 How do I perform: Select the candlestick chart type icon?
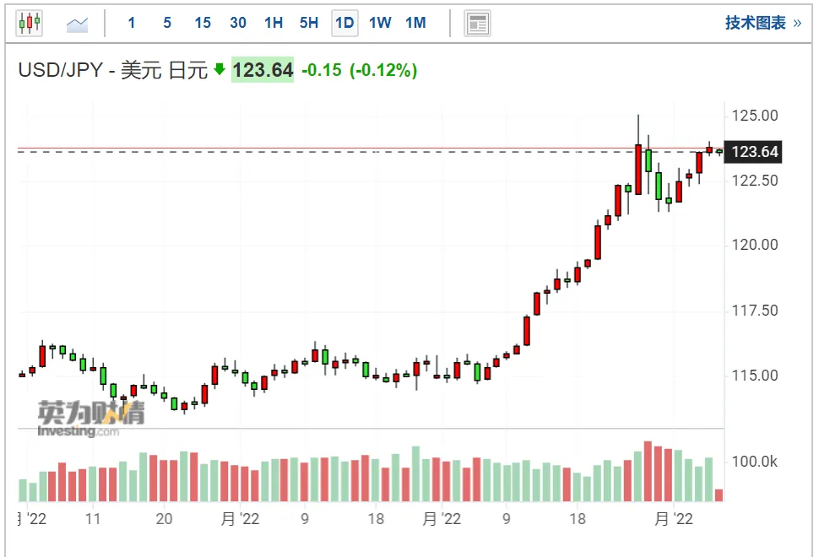[x=30, y=23]
